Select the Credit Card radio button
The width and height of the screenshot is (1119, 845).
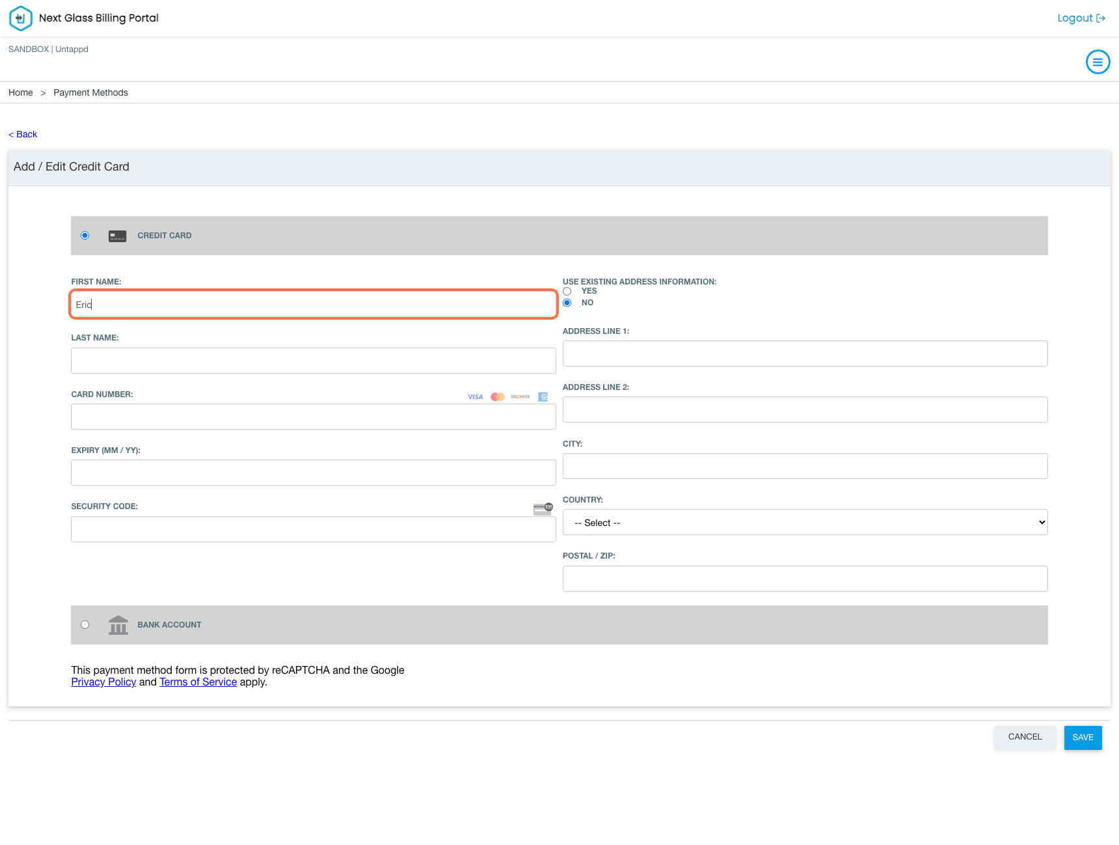click(85, 236)
